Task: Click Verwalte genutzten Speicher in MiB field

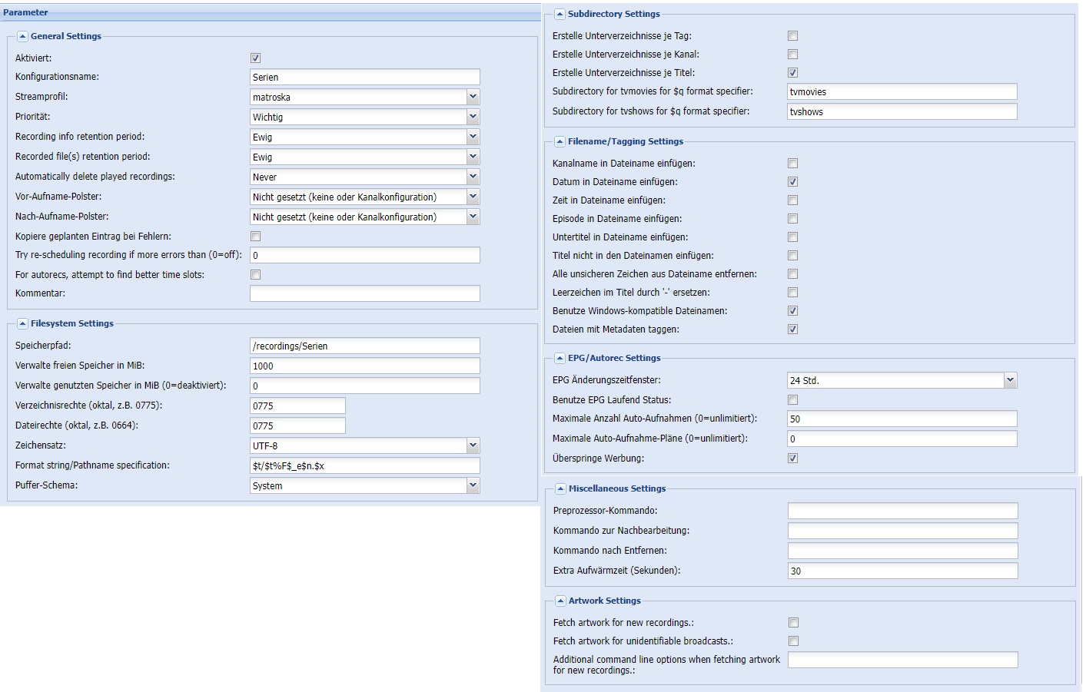Action: (x=365, y=386)
